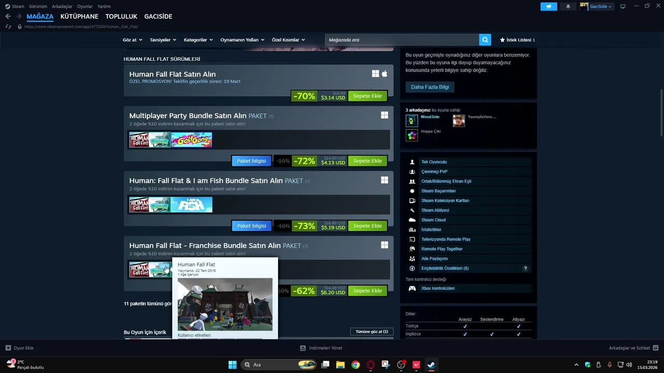Click the Steam Achievements star icon
Screen dimensions: 664x373
[412, 191]
